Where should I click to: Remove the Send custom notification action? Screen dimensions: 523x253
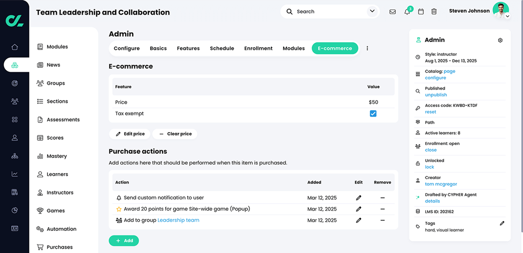(x=382, y=198)
